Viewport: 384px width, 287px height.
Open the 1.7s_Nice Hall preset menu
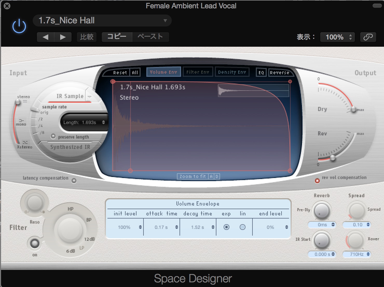[102, 20]
